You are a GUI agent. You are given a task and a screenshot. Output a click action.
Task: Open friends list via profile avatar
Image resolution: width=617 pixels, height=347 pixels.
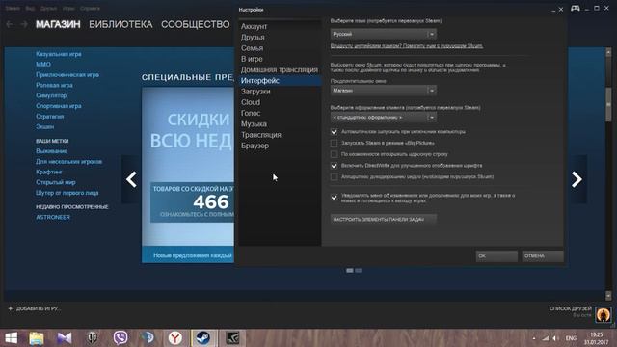604,315
